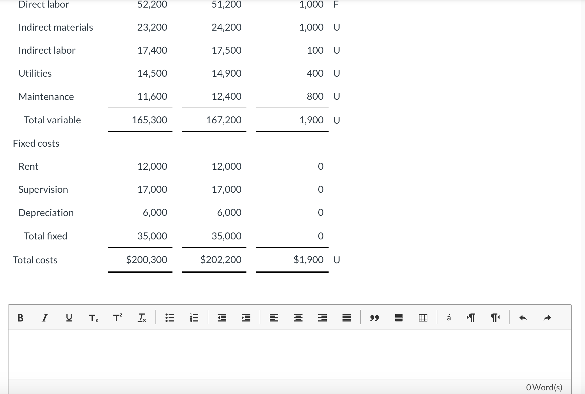Enable a numbered list
This screenshot has height=394, width=585.
(x=194, y=318)
